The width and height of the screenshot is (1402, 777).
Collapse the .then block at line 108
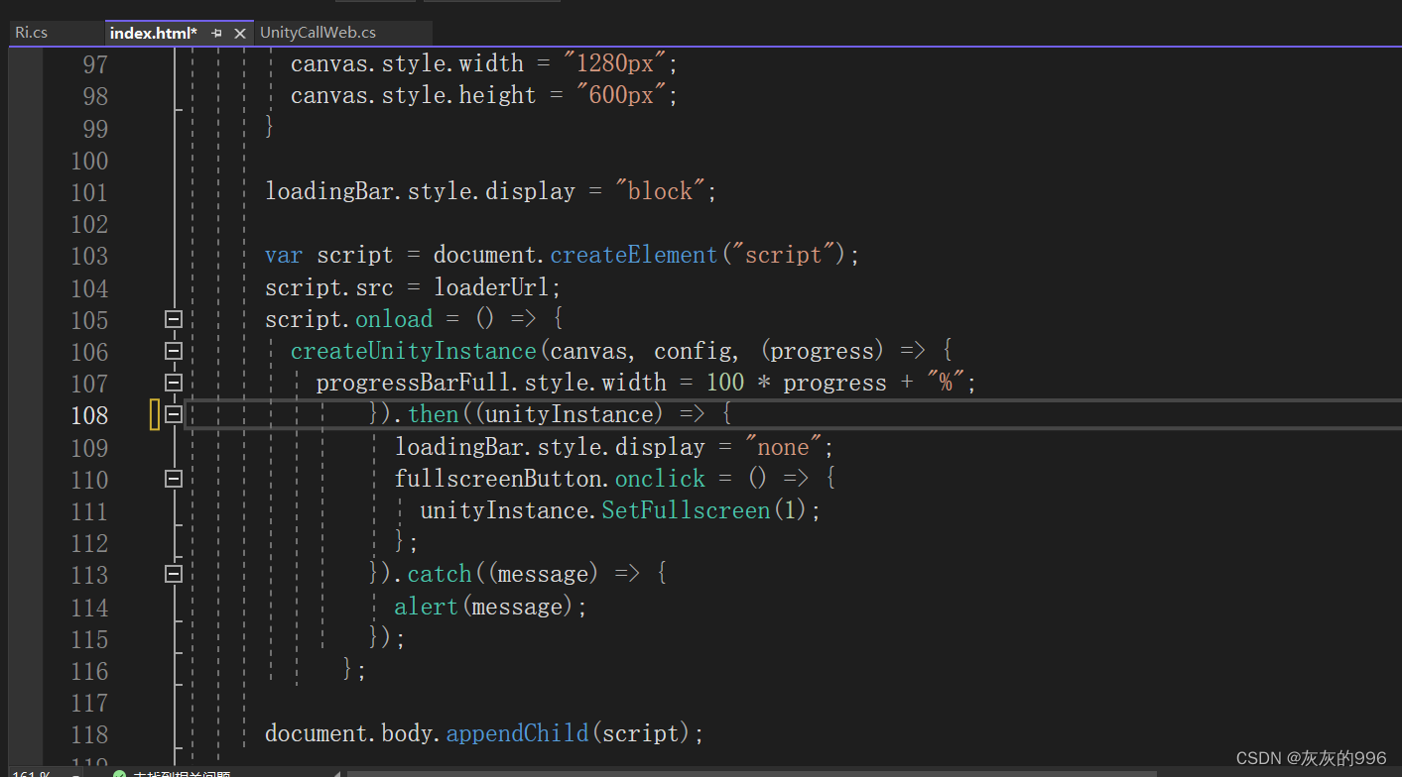174,414
